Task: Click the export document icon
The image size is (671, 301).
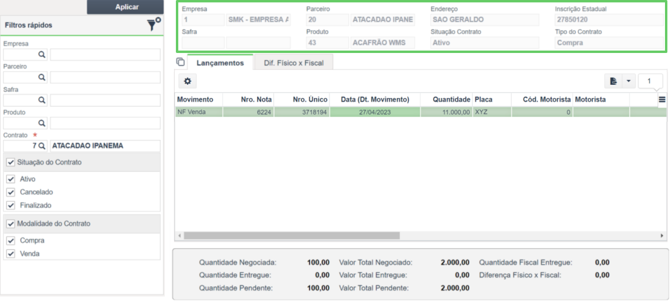Action: click(613, 81)
